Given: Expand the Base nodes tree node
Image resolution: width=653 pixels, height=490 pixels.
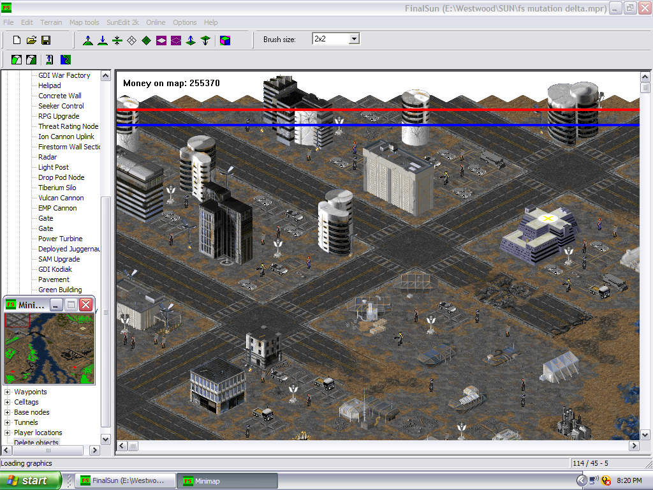Looking at the screenshot, I should coord(7,412).
